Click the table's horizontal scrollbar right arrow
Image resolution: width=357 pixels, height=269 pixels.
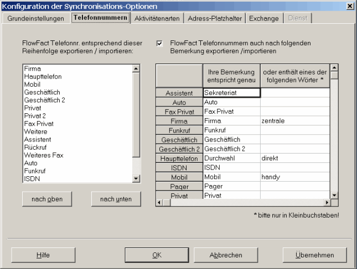(327, 202)
